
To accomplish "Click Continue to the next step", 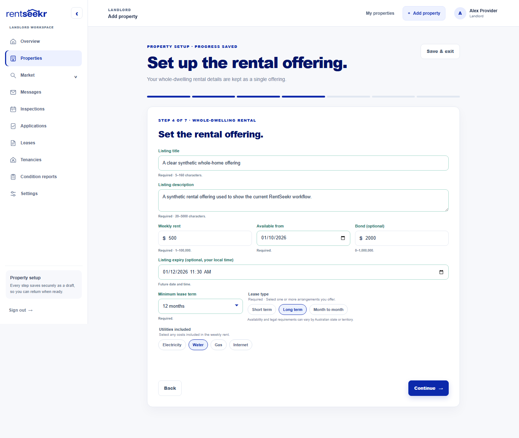I will click(x=429, y=388).
